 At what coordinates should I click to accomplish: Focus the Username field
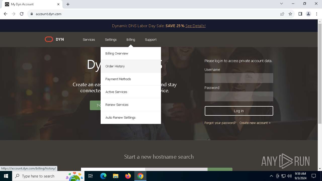(x=239, y=78)
